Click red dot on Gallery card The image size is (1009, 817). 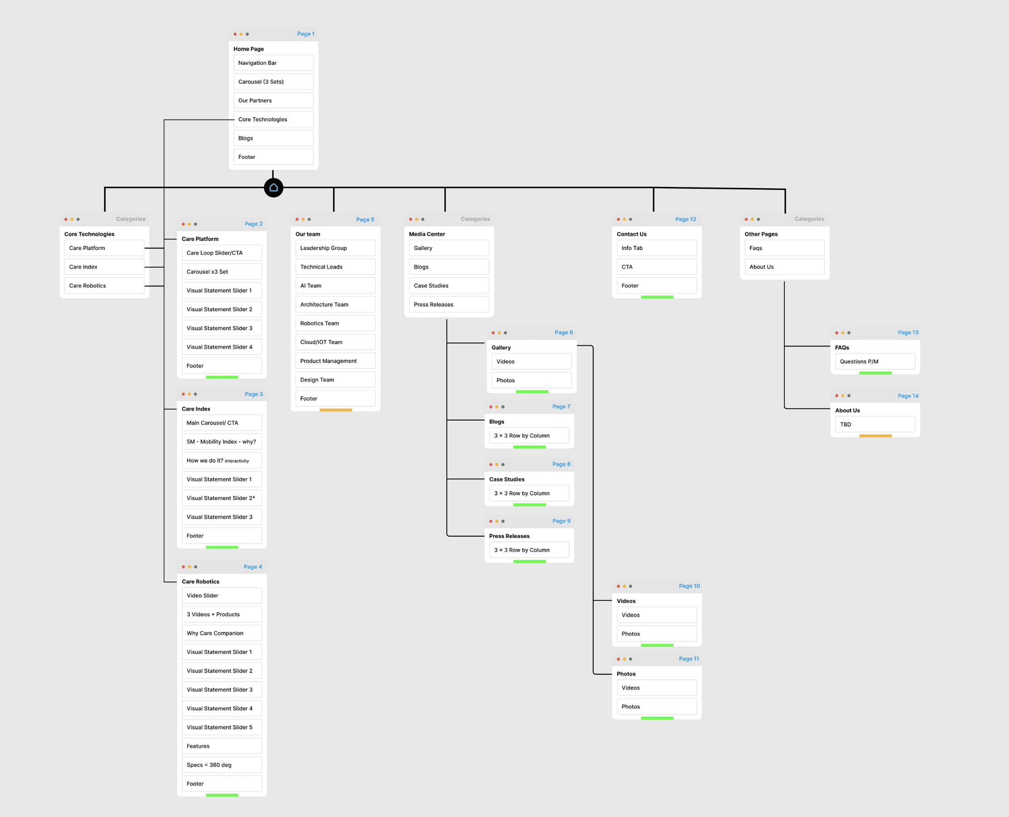tap(493, 333)
